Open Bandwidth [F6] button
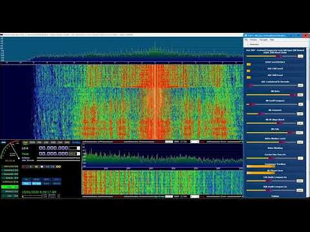Viewport: 310px width, 232px height. (10, 174)
